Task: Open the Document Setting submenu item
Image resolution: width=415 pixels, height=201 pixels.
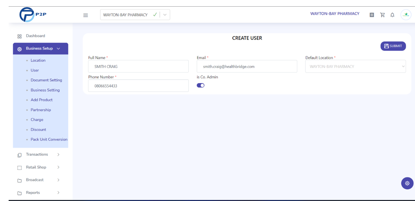Action: coord(46,80)
